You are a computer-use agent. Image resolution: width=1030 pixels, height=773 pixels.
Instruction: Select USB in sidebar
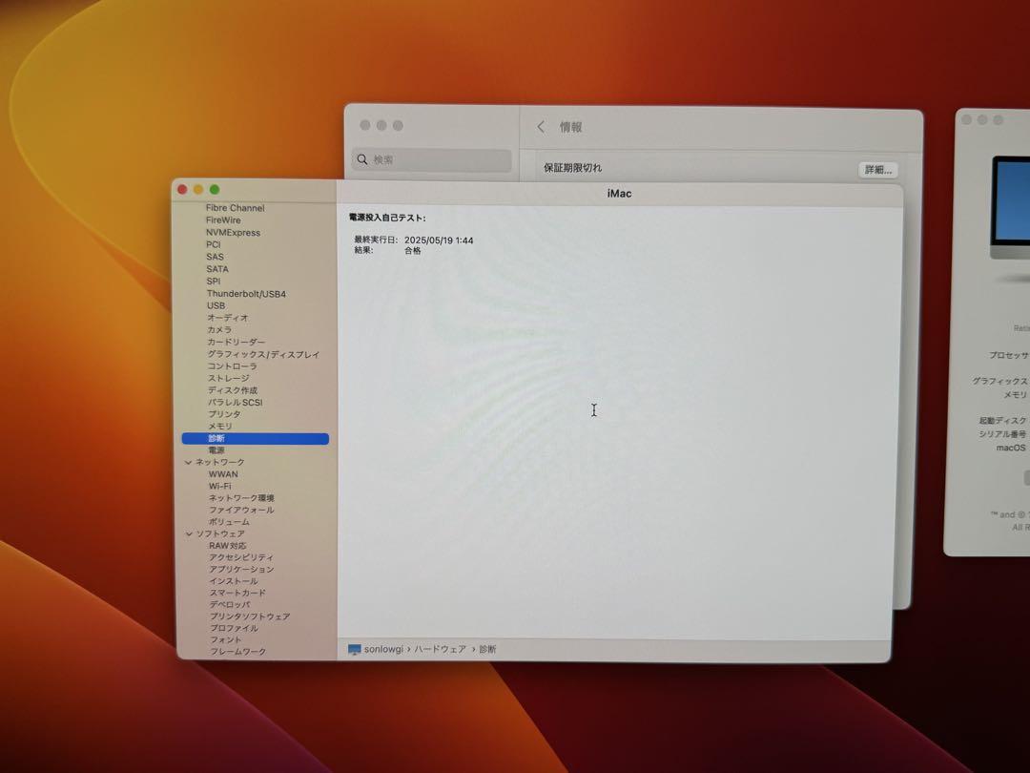point(216,305)
